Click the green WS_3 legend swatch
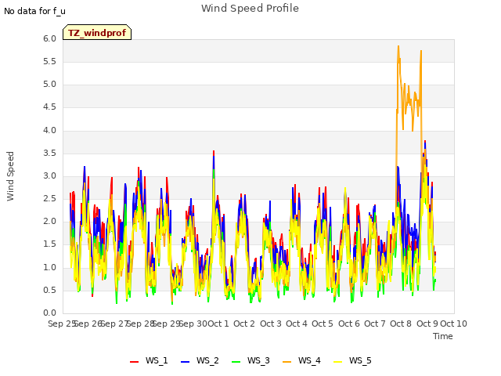The image size is (501, 376). tap(236, 362)
